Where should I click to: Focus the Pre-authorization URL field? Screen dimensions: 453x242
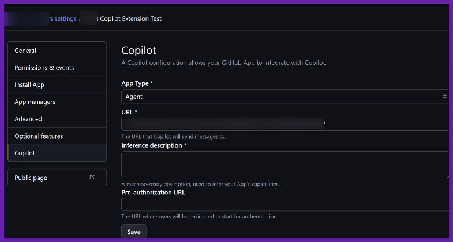[x=283, y=204]
